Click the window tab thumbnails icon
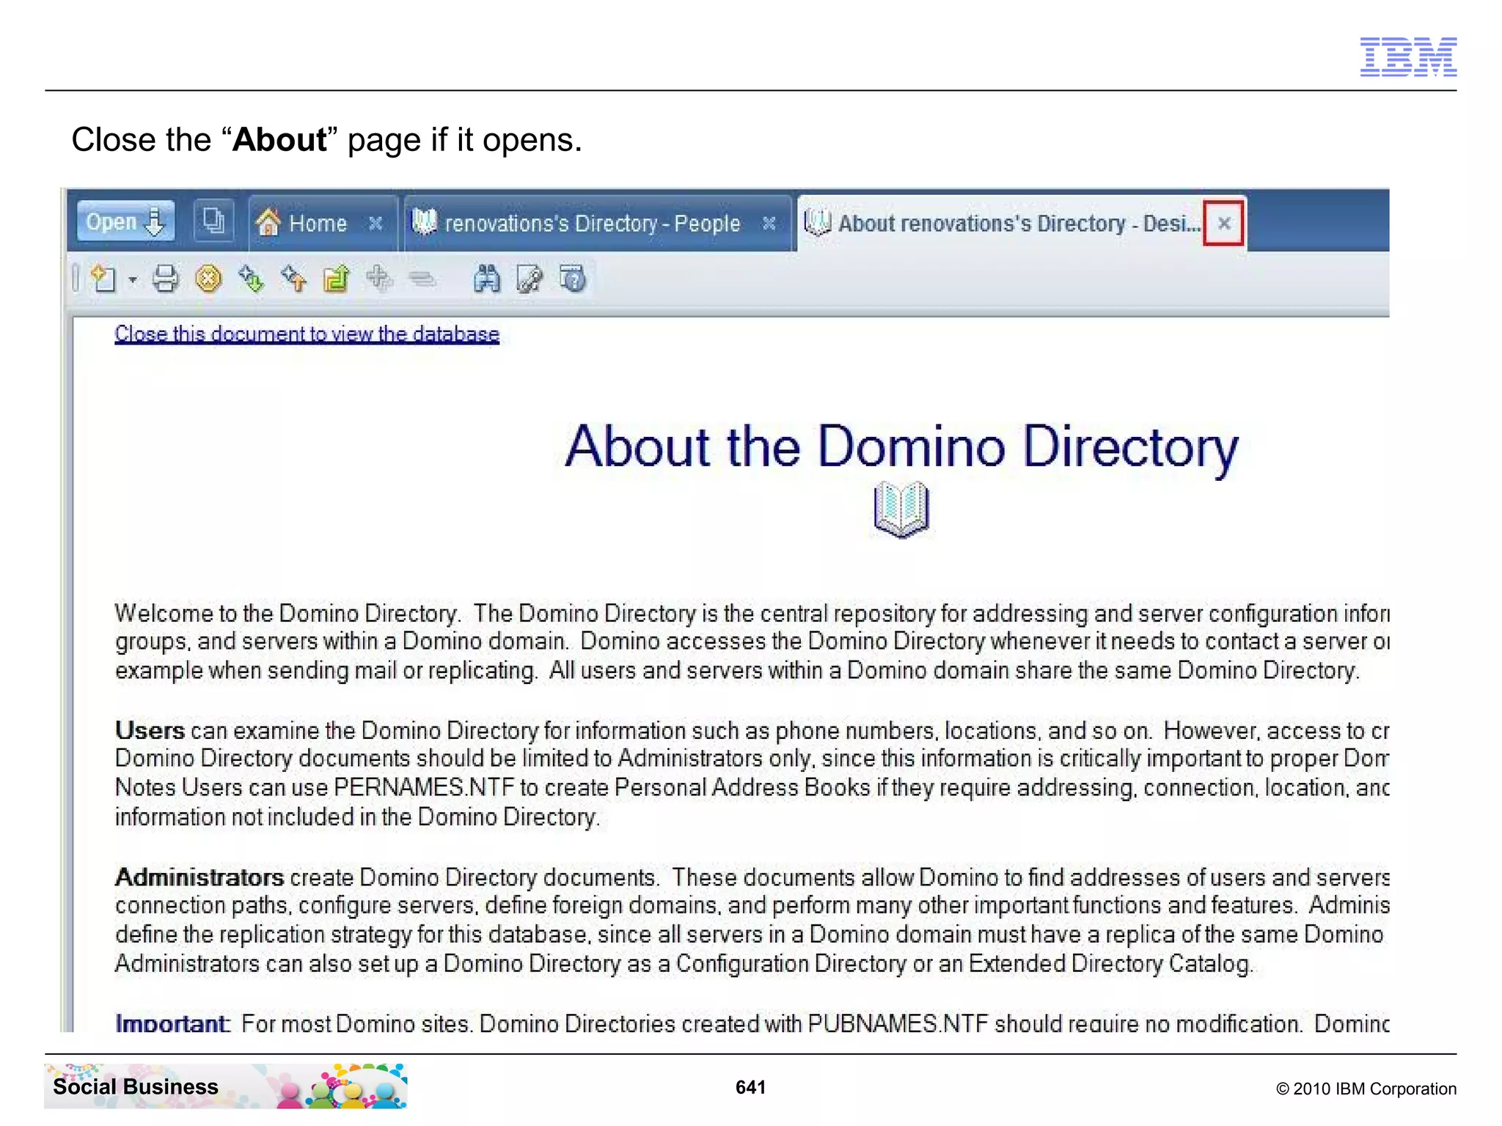 [213, 221]
